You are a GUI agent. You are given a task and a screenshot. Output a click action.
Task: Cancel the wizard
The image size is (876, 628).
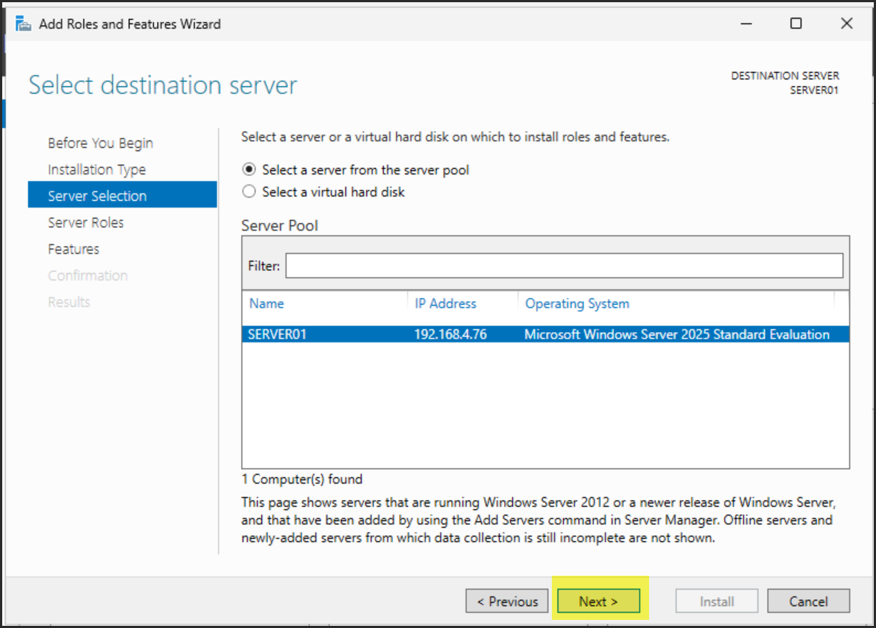point(808,601)
